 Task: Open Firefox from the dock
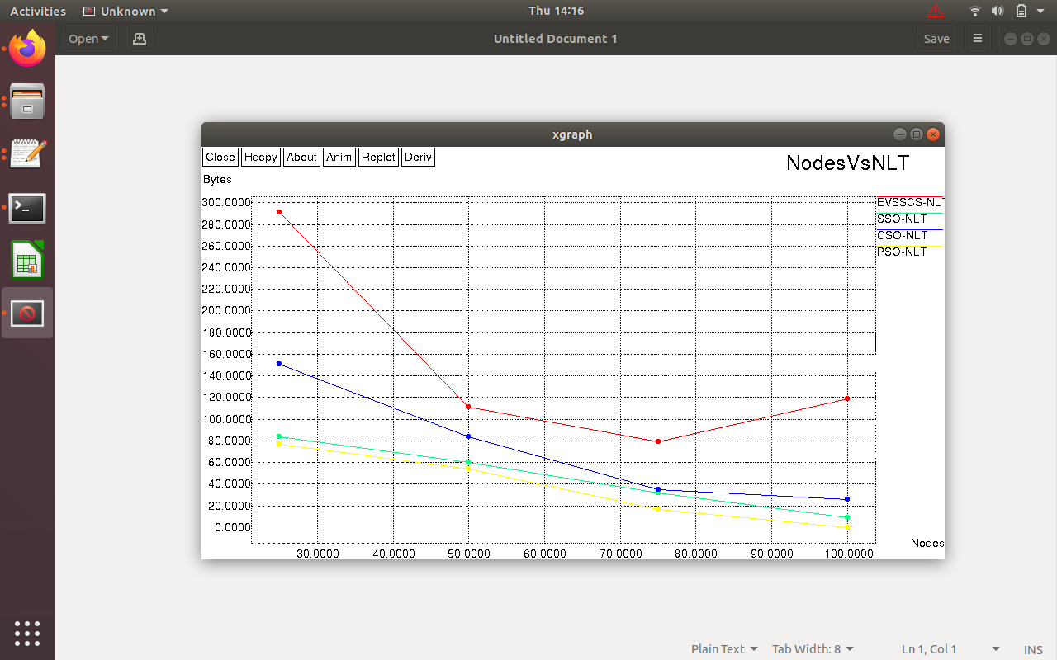pyautogui.click(x=27, y=49)
